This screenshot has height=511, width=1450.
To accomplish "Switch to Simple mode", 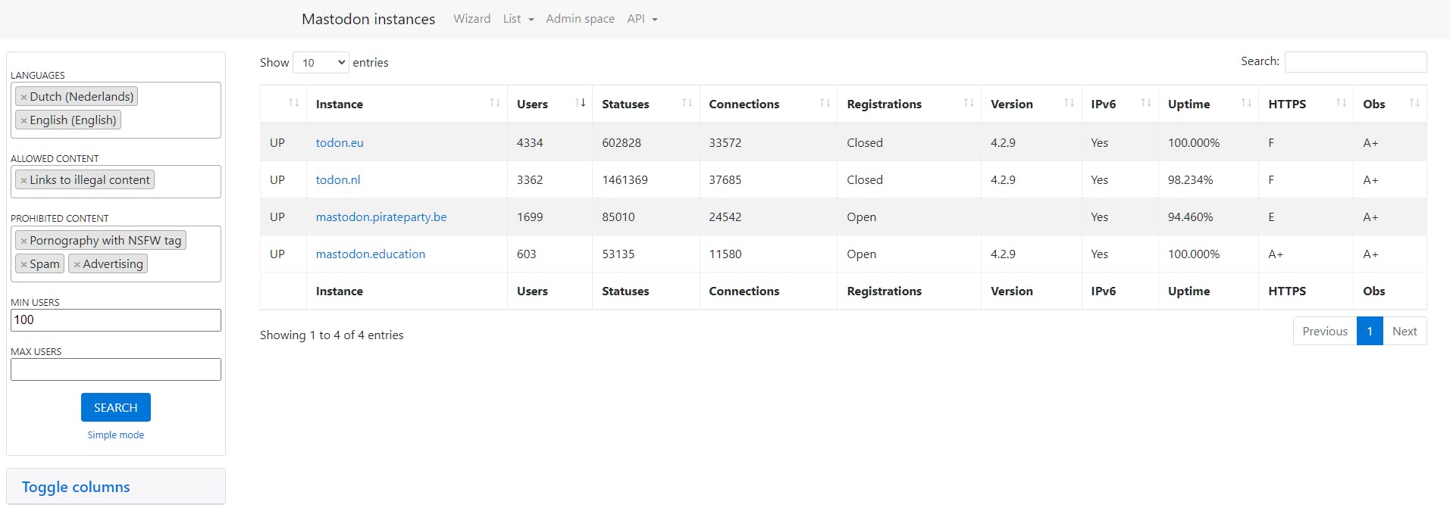I will 115,435.
